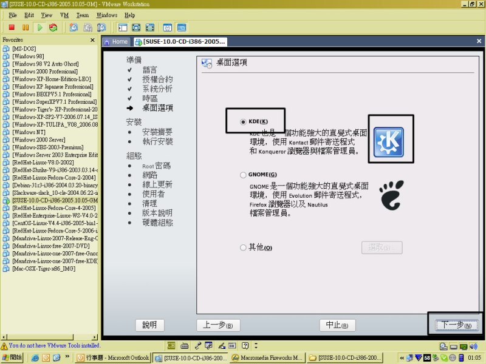
Task: Click the 下一步(N) next button
Action: point(456,325)
